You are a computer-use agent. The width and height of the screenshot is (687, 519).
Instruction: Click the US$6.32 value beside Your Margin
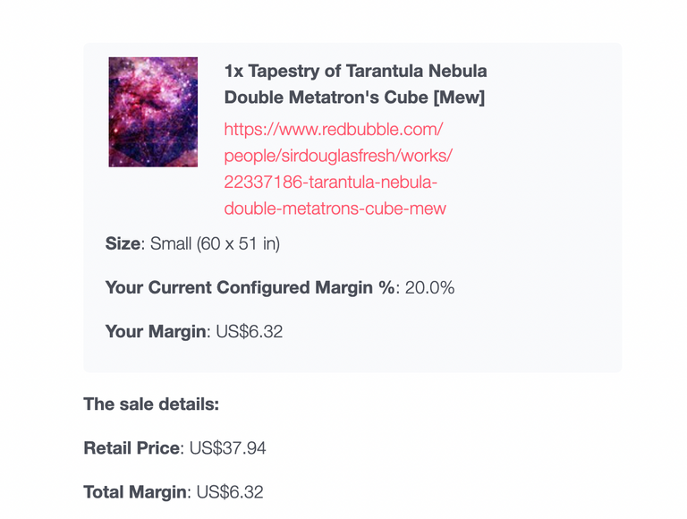point(250,331)
